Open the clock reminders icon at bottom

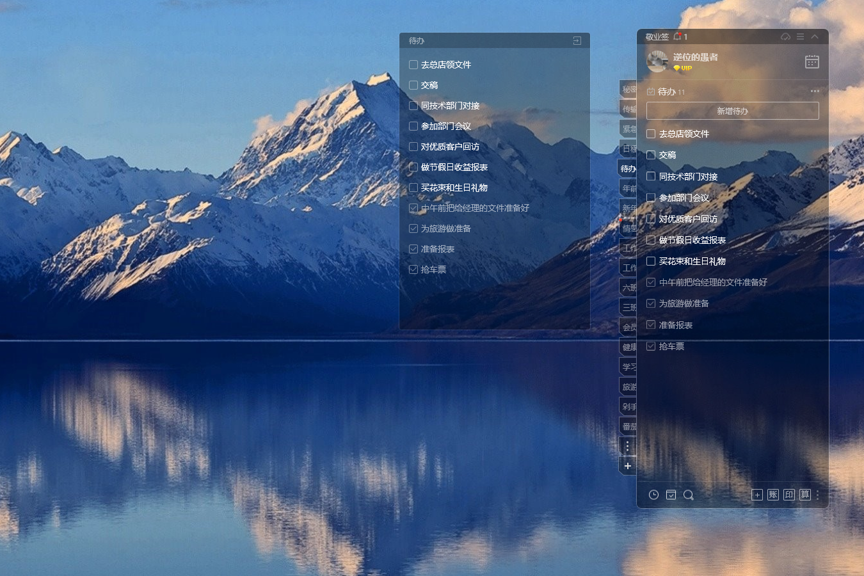[x=653, y=495]
